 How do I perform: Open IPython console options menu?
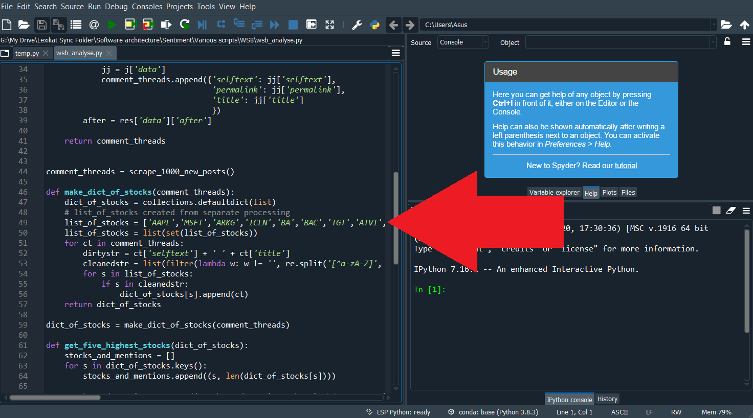746,211
